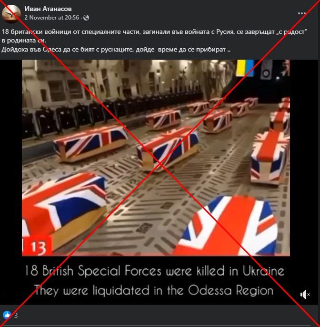Open the three-dot post options menu
Screen dimensions: 320x327
(x=302, y=13)
